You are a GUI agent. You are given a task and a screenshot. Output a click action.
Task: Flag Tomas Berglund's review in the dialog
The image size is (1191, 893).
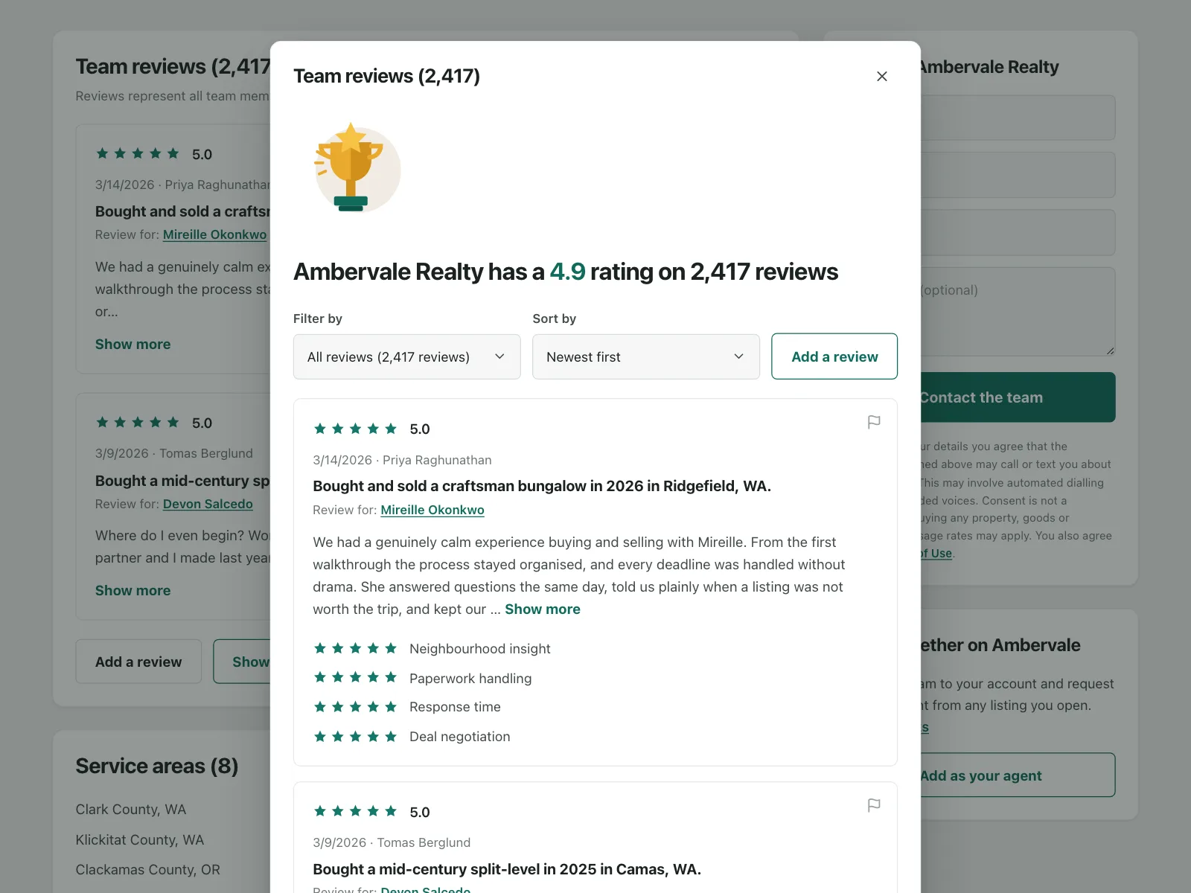[x=874, y=805]
